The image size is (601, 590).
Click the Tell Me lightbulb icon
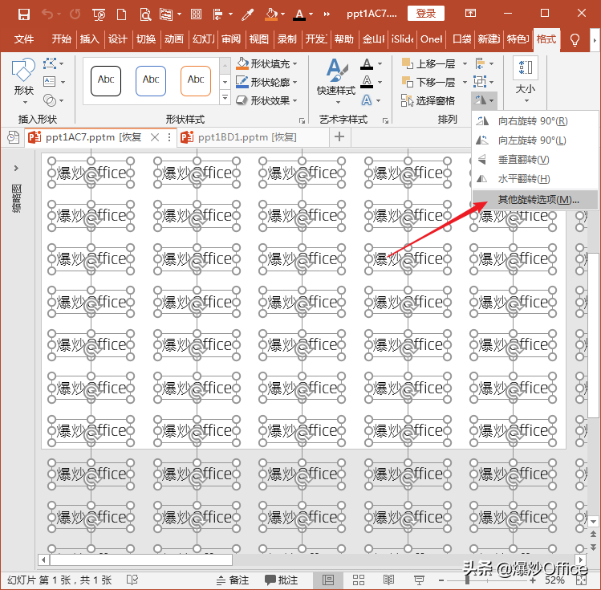point(575,39)
